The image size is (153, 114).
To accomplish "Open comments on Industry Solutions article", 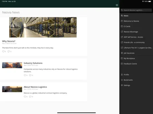I will click(30, 75).
